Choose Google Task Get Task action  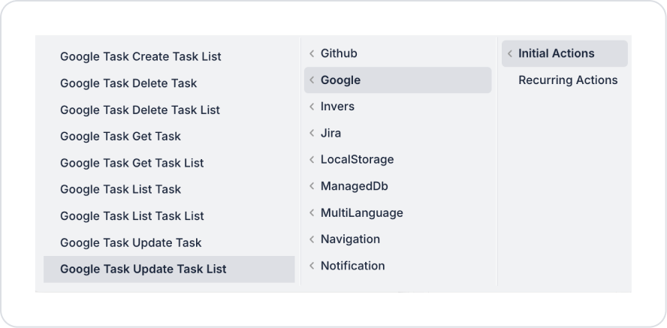[120, 137]
